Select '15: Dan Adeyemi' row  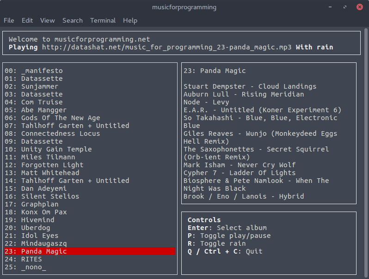[x=90, y=188]
